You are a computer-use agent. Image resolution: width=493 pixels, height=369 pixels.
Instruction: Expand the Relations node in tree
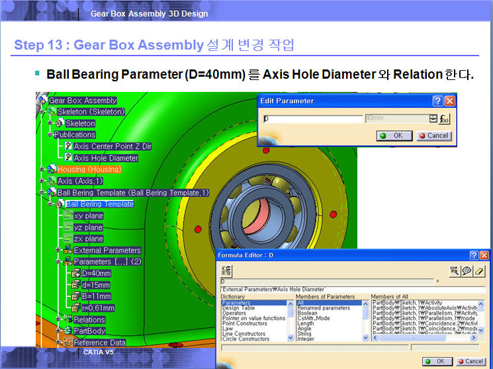[x=59, y=319]
